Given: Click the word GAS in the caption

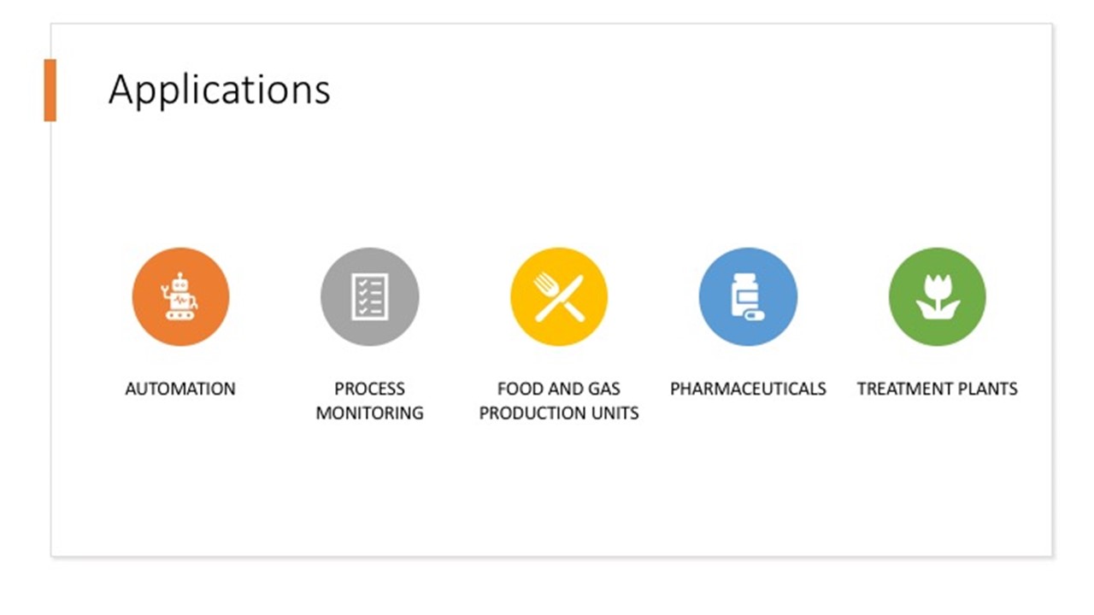Looking at the screenshot, I should [605, 389].
